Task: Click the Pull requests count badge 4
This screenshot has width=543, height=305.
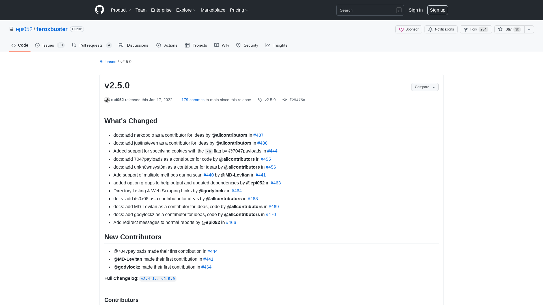Action: point(109,45)
